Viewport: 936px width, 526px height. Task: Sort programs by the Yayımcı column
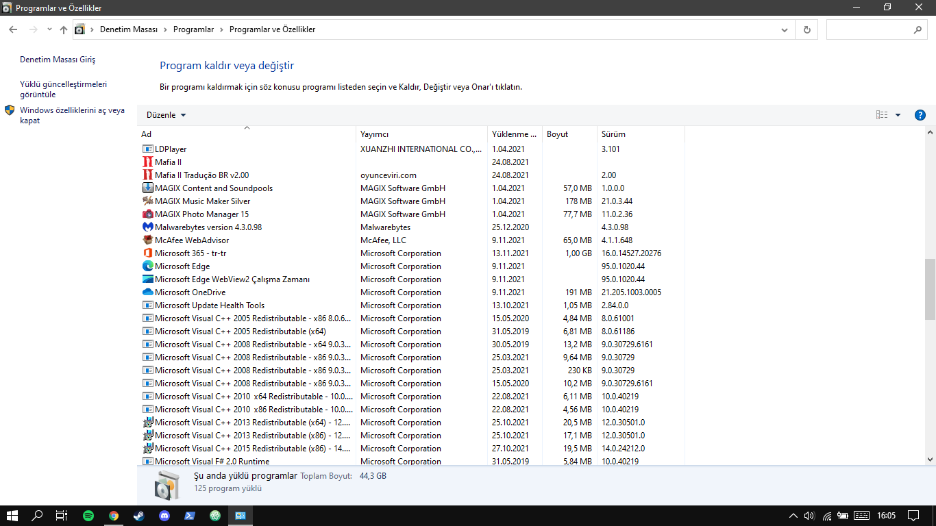(x=421, y=134)
